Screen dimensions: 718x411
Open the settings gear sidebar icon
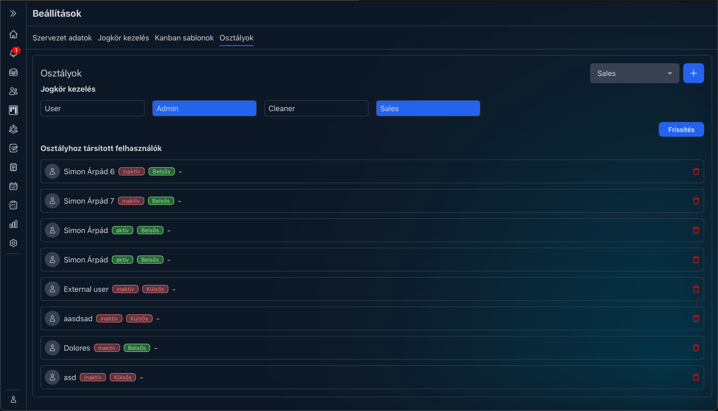[x=13, y=243]
